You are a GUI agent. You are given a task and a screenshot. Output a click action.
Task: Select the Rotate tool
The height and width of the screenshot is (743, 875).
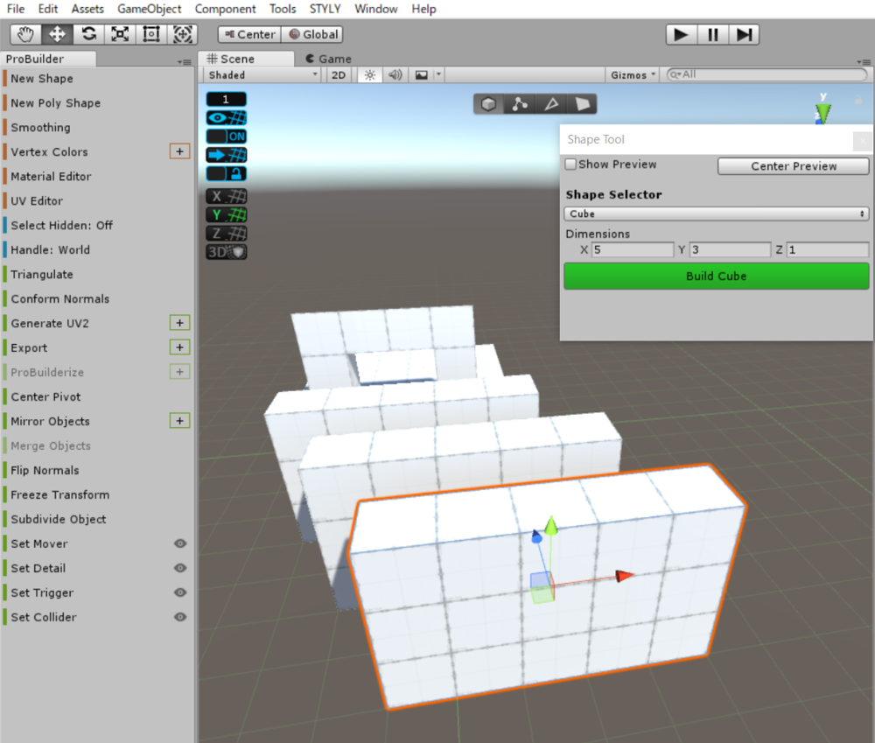pos(87,33)
